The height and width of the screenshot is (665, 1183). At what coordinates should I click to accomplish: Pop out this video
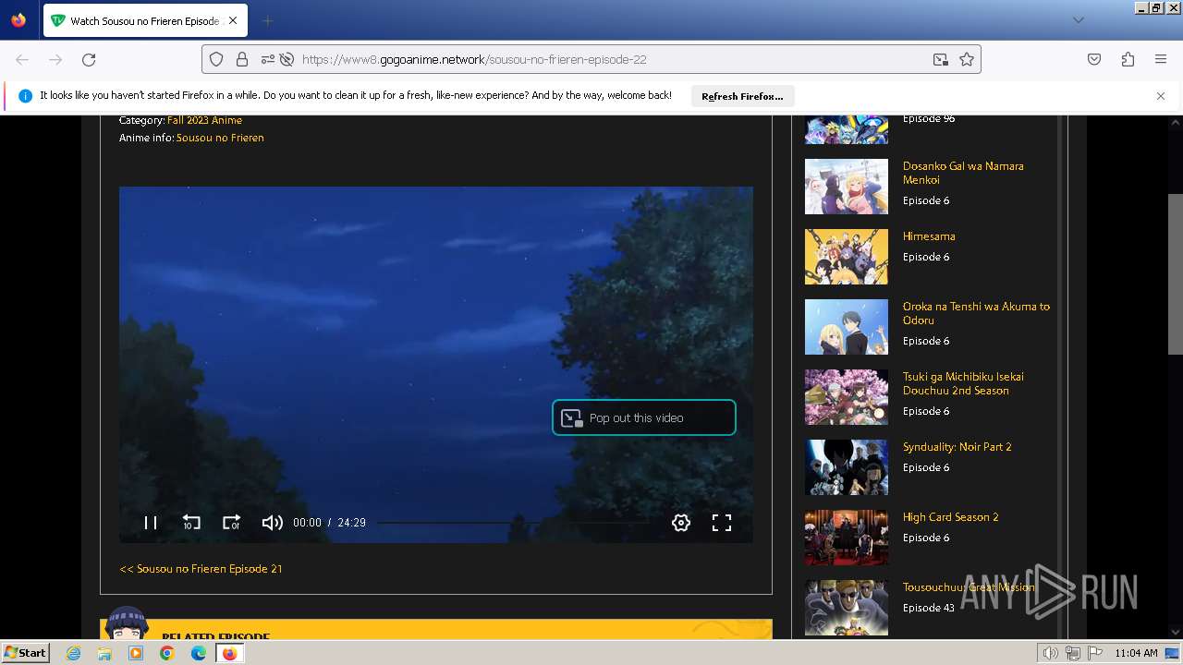click(644, 417)
